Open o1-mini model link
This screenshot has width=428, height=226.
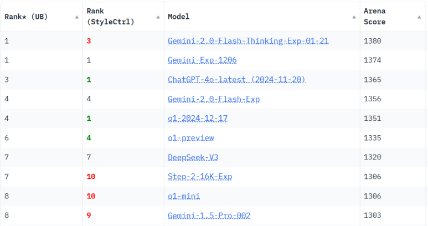coord(184,196)
